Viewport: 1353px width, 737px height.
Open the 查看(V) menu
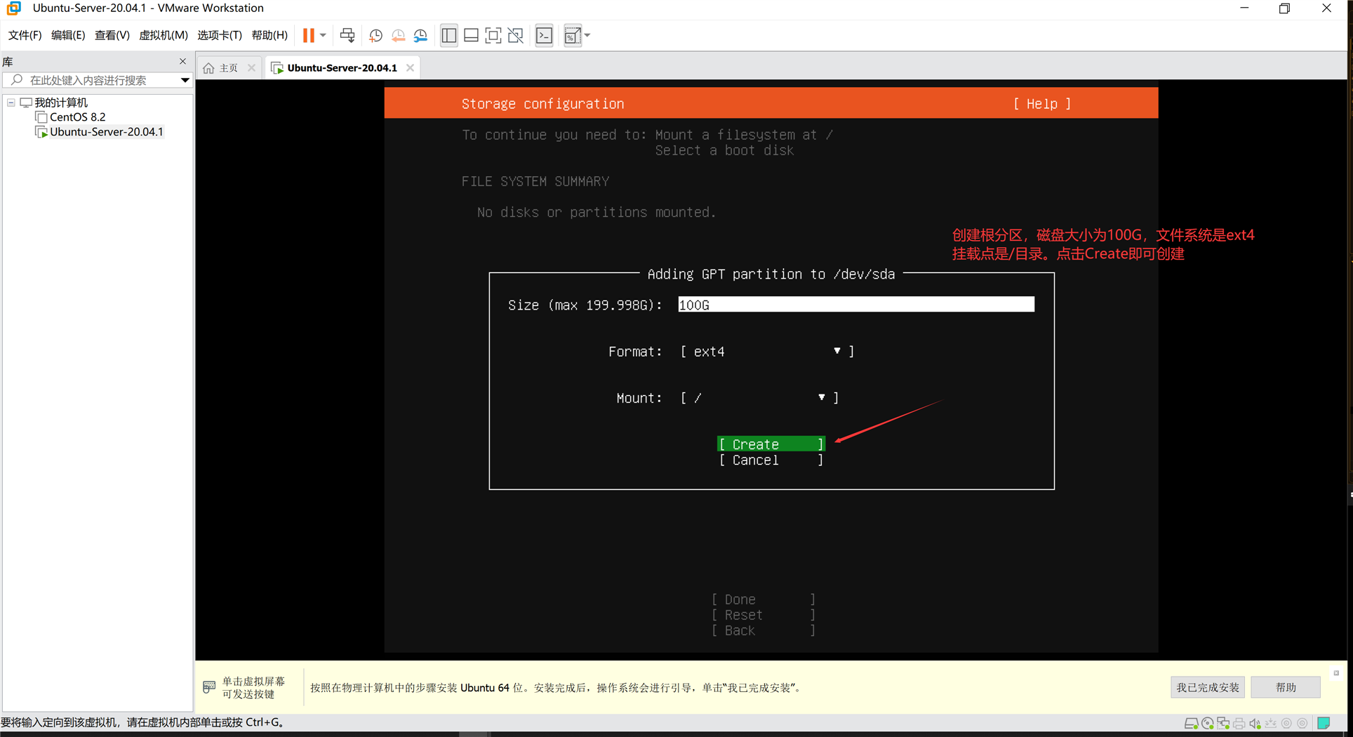112,35
